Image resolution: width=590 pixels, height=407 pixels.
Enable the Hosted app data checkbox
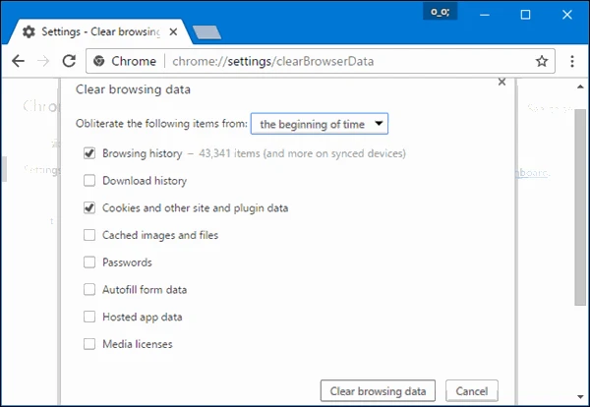tap(89, 317)
